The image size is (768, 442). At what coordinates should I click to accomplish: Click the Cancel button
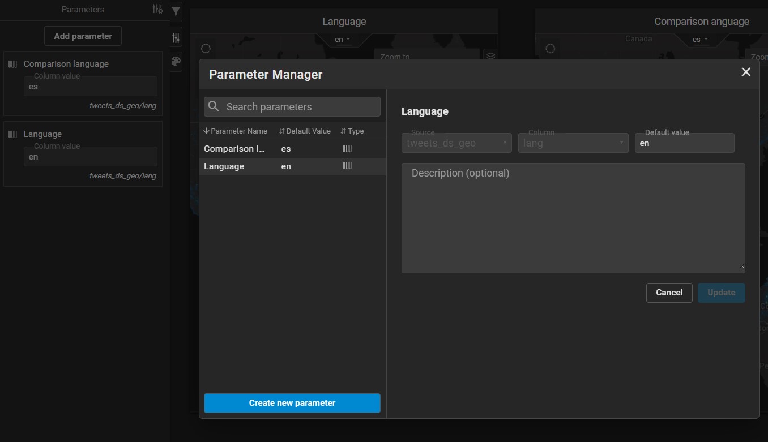click(669, 293)
